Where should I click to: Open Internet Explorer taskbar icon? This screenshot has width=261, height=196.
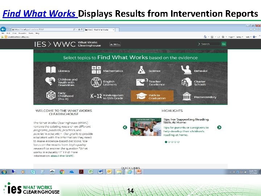(x=129, y=172)
